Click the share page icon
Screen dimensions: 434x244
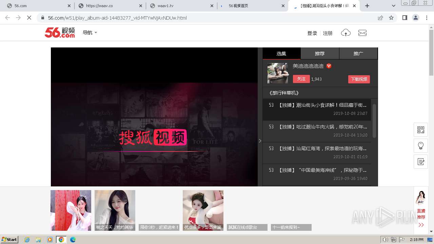[380, 18]
